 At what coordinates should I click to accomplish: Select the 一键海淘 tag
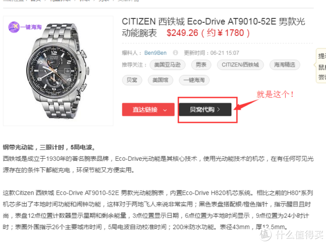194,80
